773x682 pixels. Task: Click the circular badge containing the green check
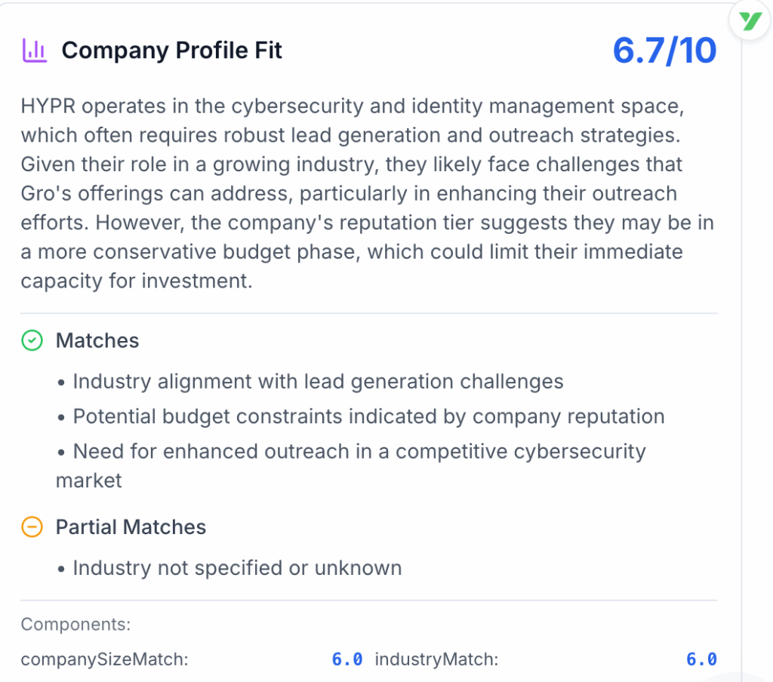point(32,340)
